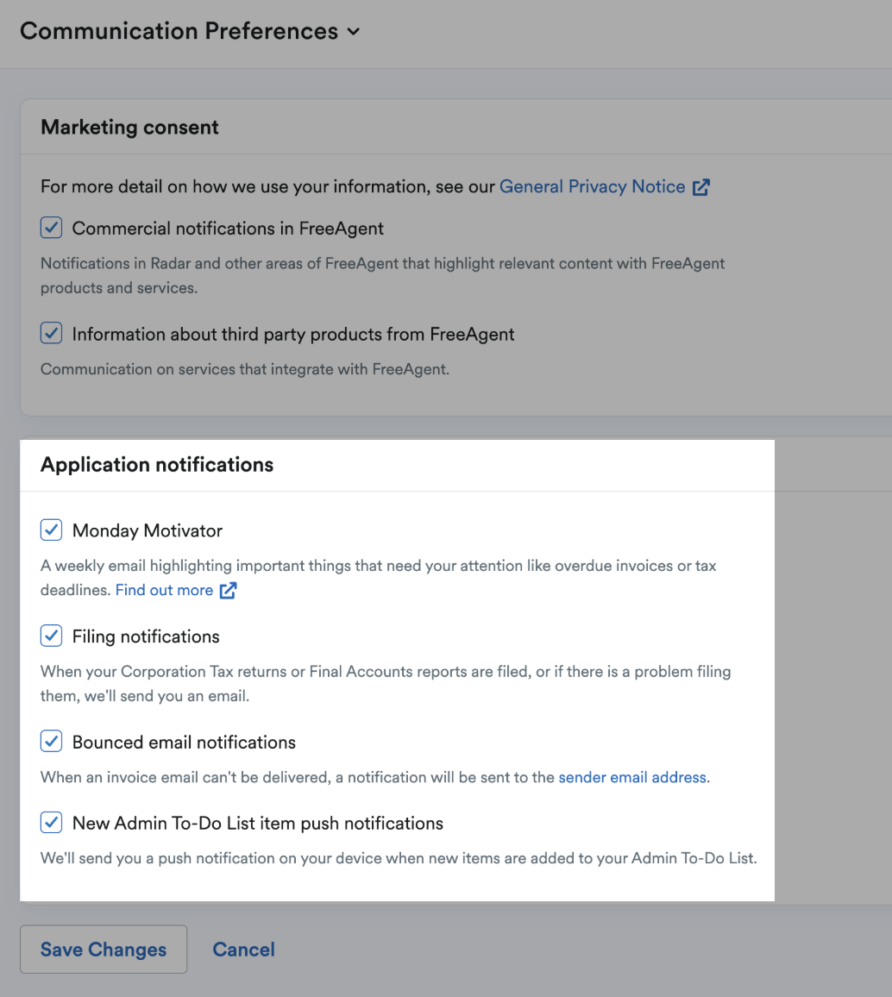Image resolution: width=892 pixels, height=997 pixels.
Task: Disable the Monday Motivator checkbox
Action: [51, 530]
